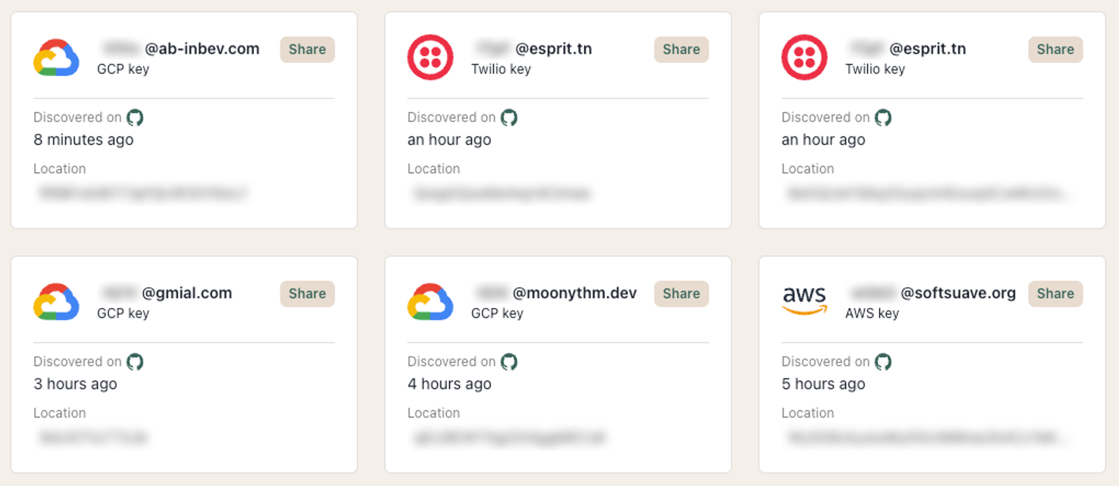
Task: Share the ab-inbev.com GCP key
Action: pyautogui.click(x=308, y=50)
